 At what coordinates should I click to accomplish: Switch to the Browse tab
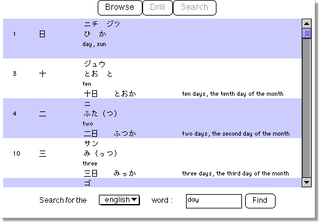(x=120, y=7)
